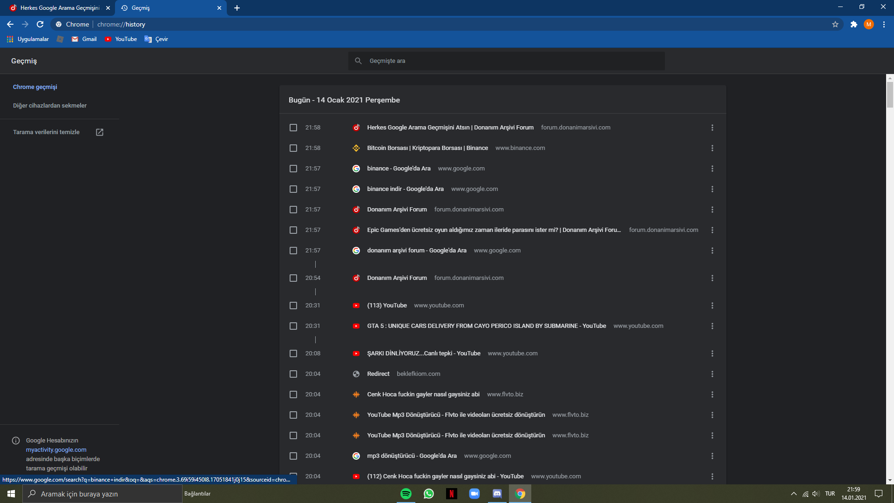Open more actions for Epic Games'den ücretsiz entry

click(x=712, y=230)
